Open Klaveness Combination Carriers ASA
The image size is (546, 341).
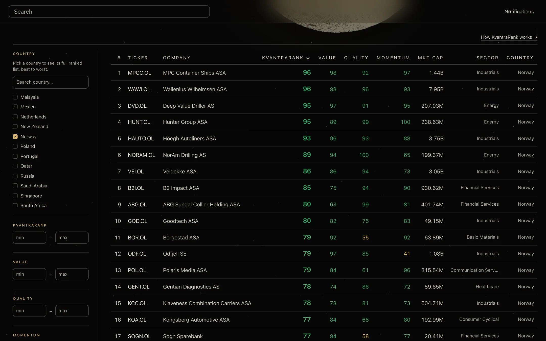207,303
